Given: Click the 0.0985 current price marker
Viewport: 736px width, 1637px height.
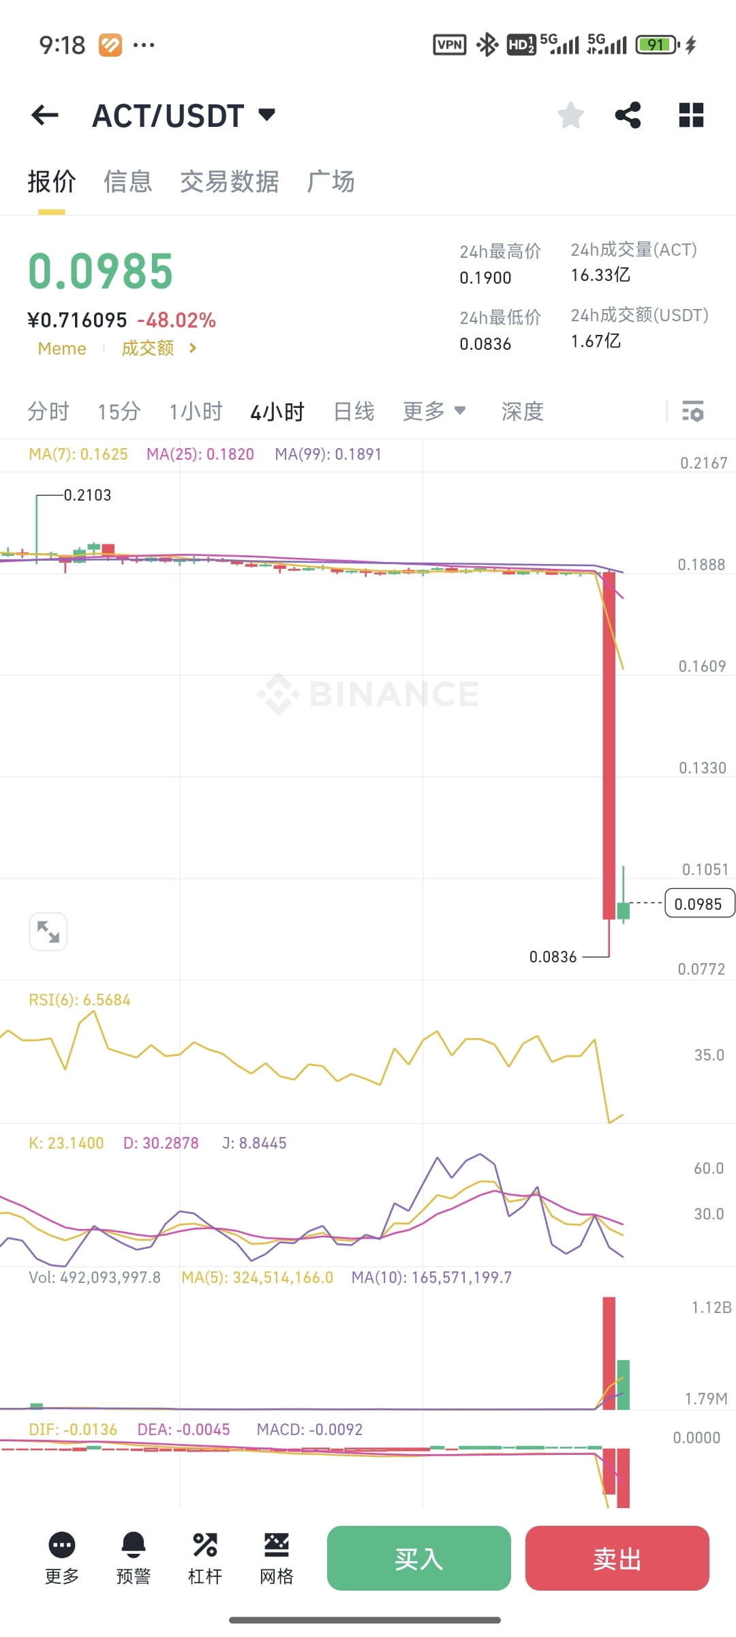Looking at the screenshot, I should click(x=700, y=904).
